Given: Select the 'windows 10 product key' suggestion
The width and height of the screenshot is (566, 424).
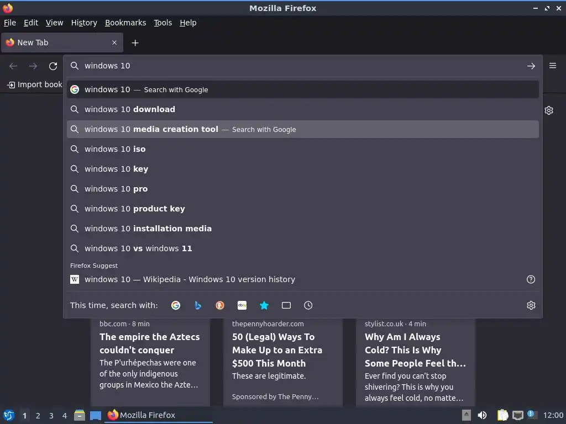Looking at the screenshot, I should (303, 208).
